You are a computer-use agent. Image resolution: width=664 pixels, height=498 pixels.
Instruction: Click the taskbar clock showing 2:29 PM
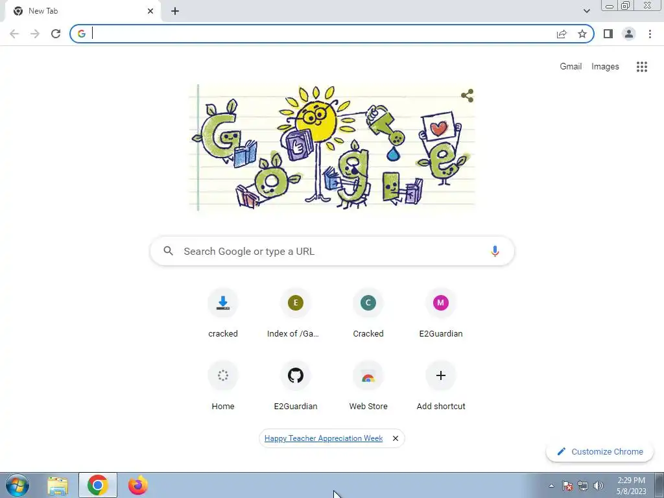(631, 486)
